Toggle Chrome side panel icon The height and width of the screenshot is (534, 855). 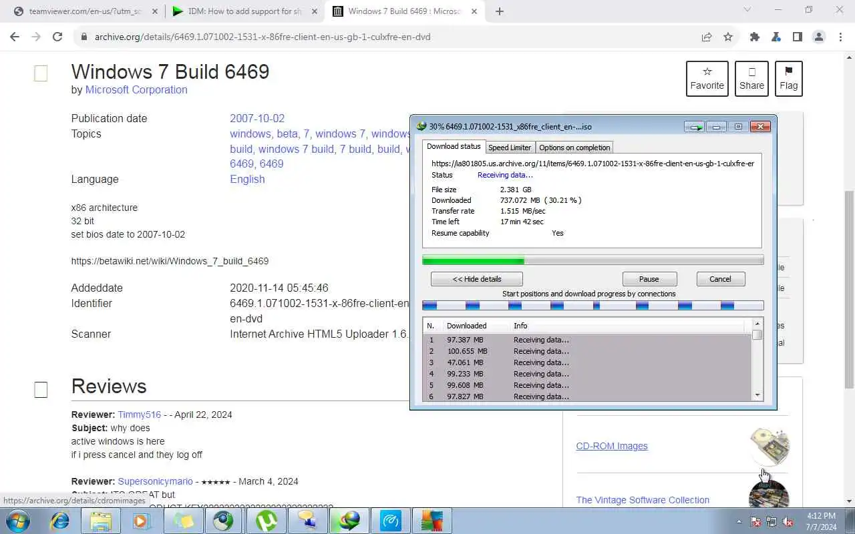[798, 37]
